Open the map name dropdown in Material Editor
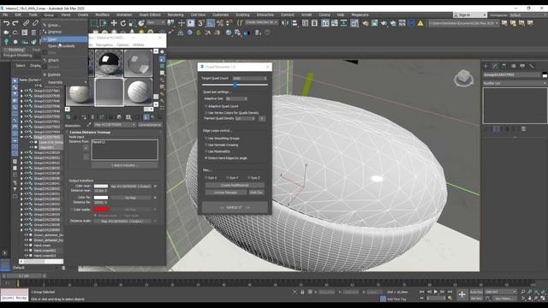 coord(115,125)
